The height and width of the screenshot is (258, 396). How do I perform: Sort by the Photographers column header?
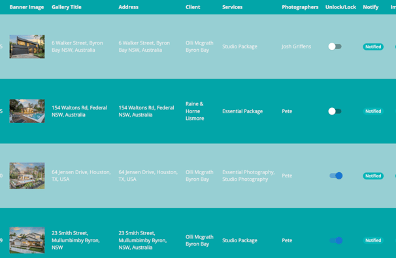point(300,7)
